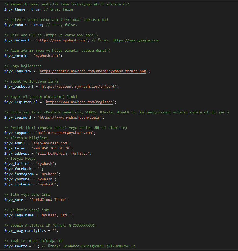Click the Tawk.to example ID comment
This screenshot has height=251, width=238.
click(x=88, y=246)
